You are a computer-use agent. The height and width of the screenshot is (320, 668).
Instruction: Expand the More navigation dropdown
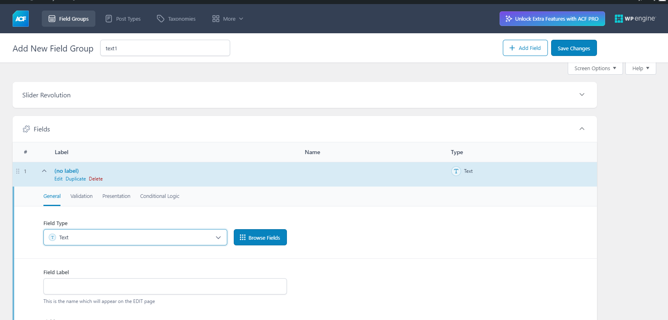228,19
